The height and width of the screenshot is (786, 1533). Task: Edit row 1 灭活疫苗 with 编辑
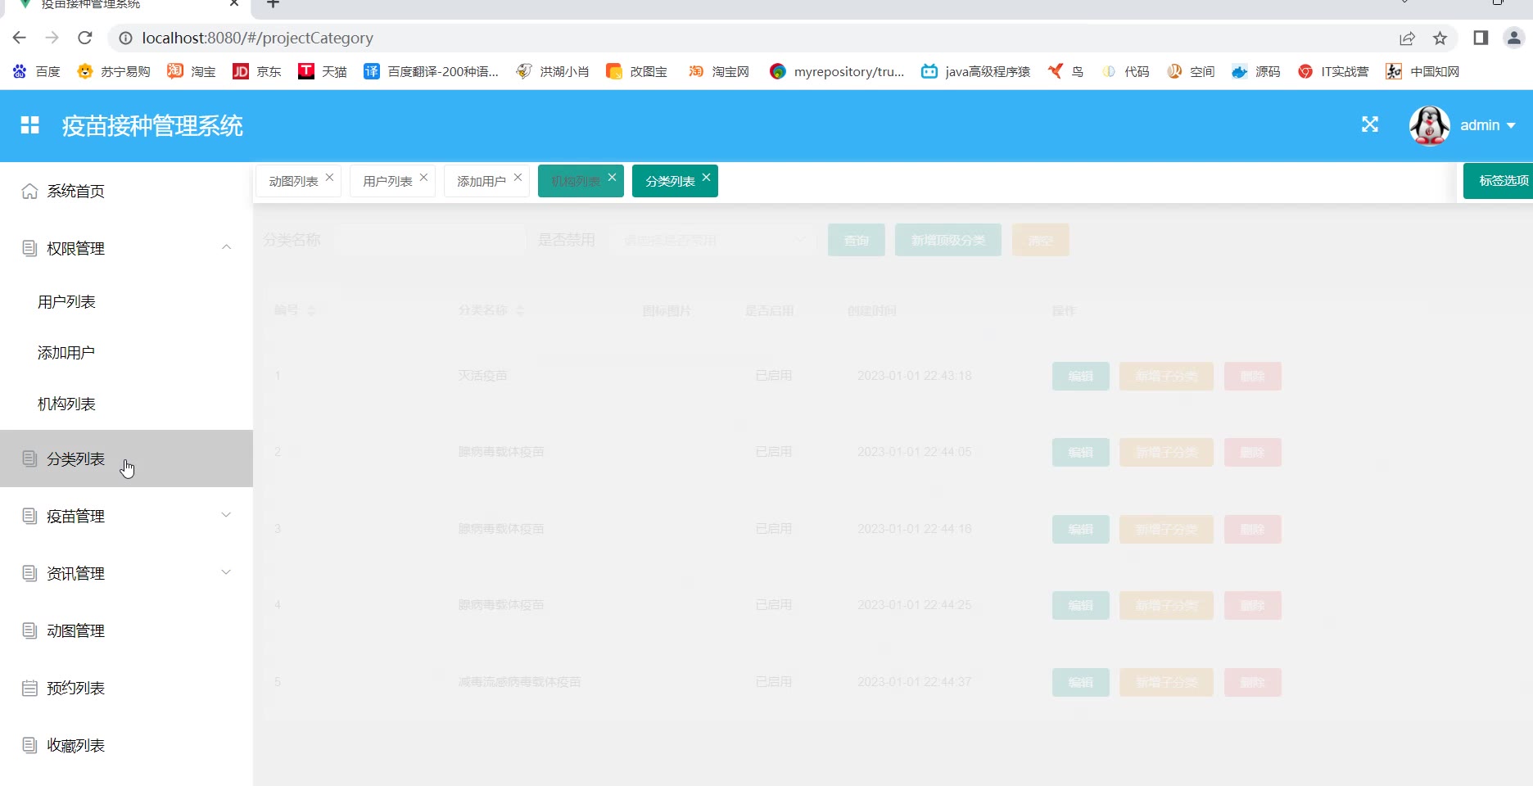pos(1081,377)
